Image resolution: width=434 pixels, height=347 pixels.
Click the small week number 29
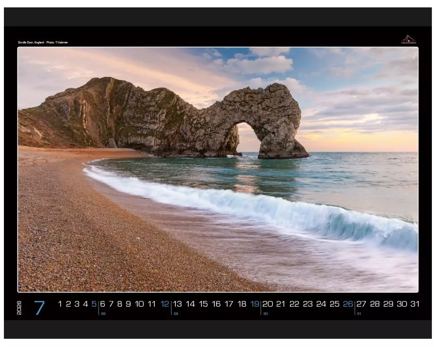176,314
